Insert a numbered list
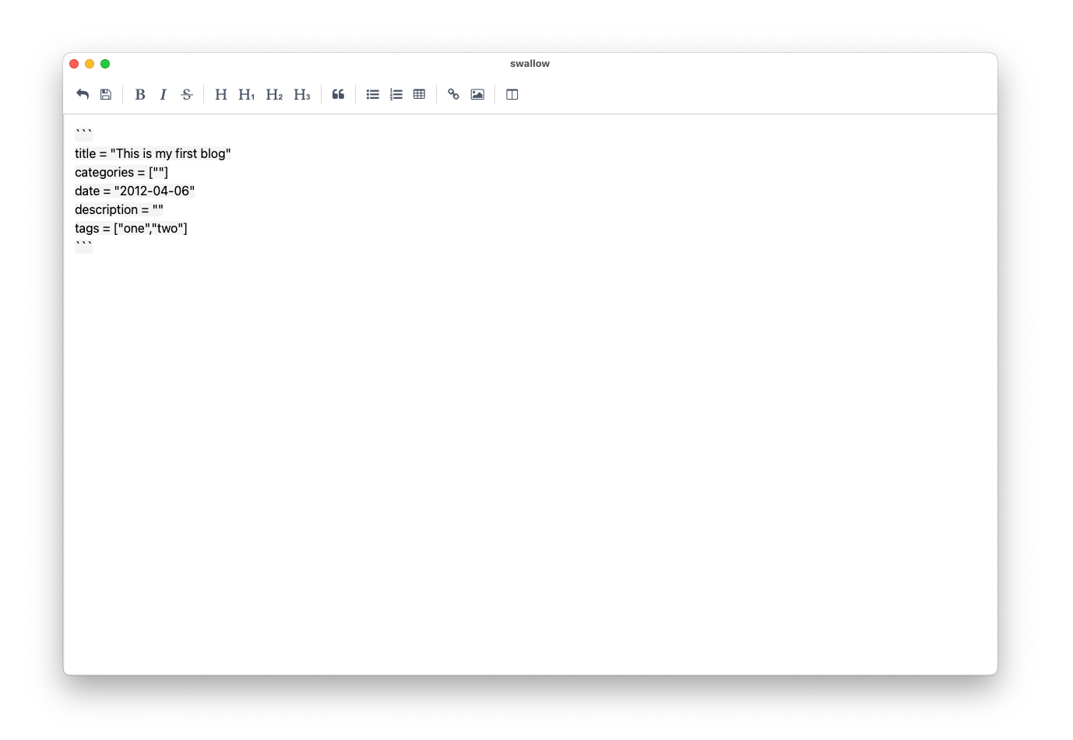 [x=396, y=94]
